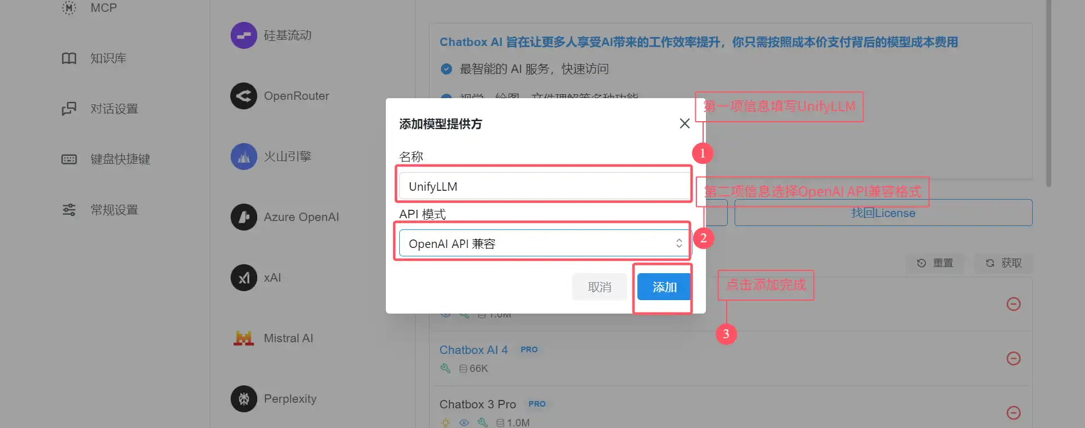This screenshot has height=428, width=1085.
Task: Choose 火山引擎 in the provider list
Action: pos(288,157)
